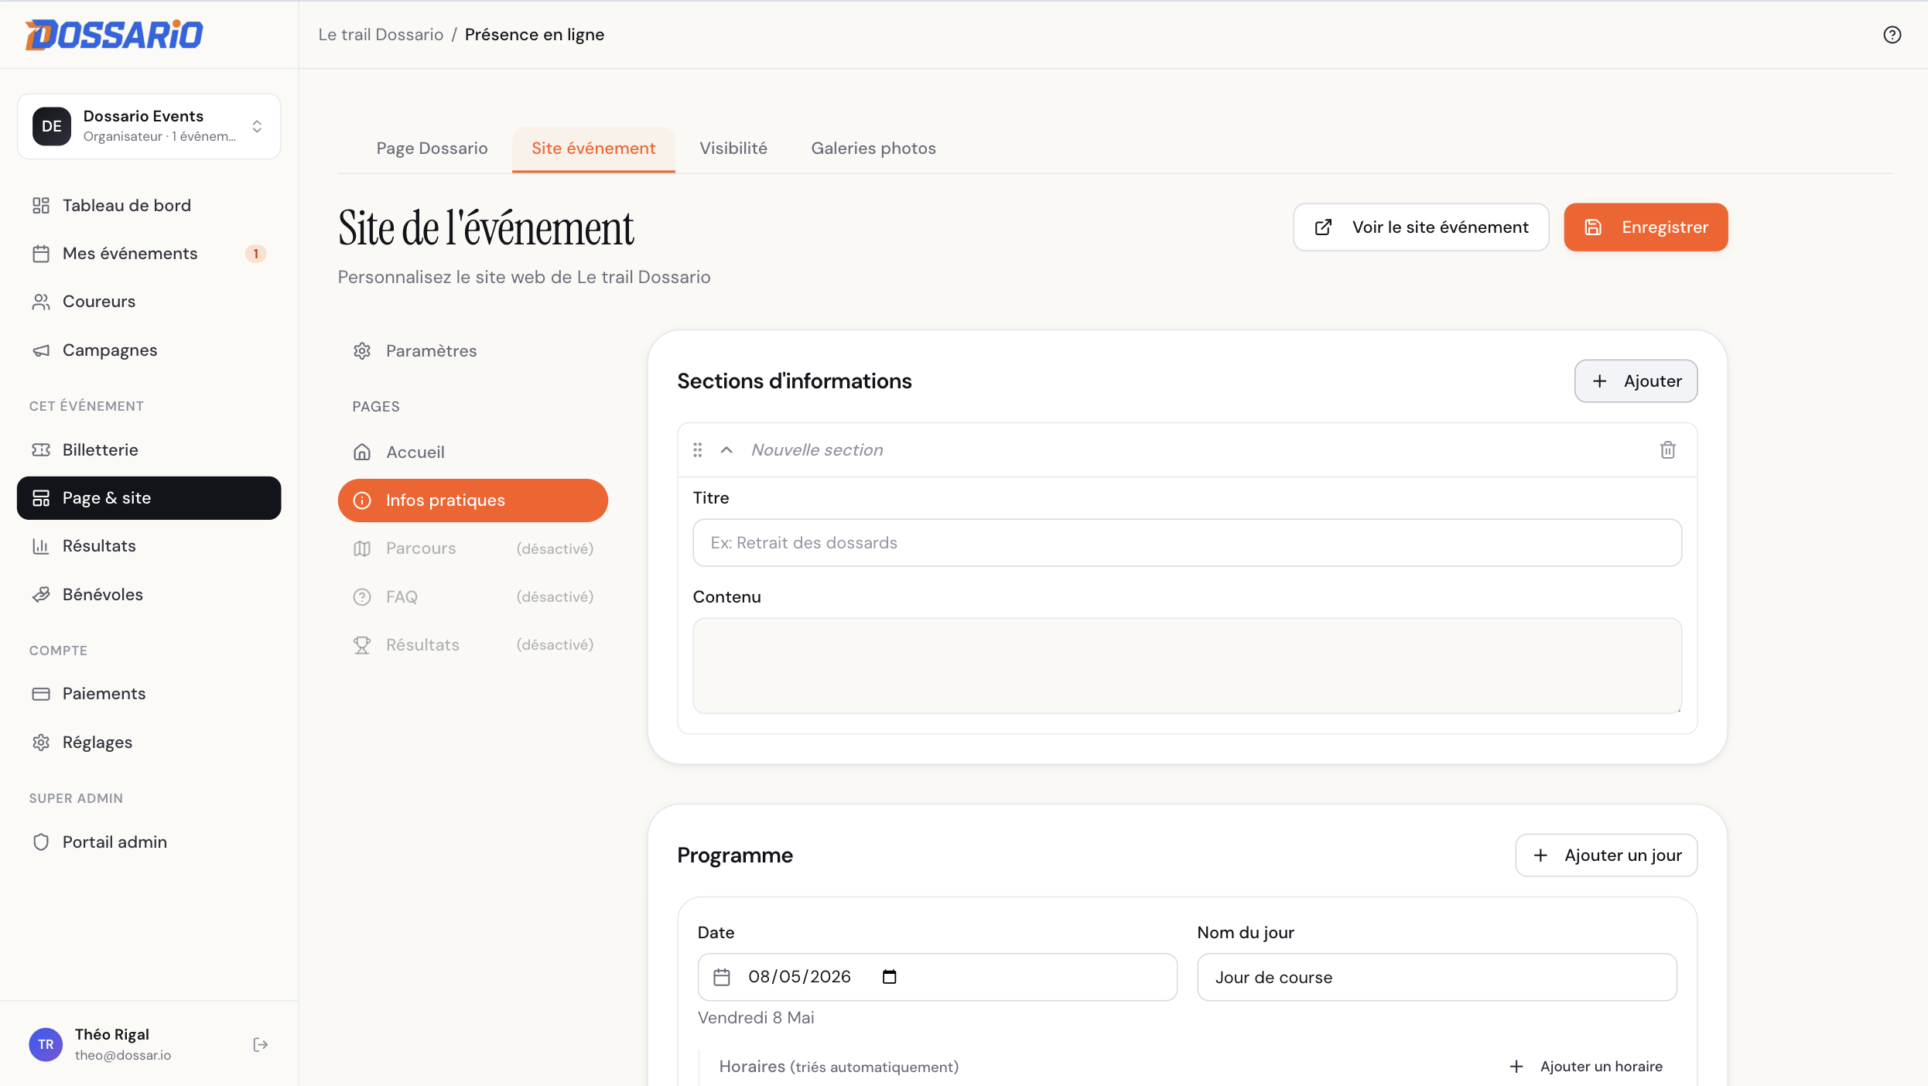Screen dimensions: 1928x1086
Task: Click the Infos pratiques info icon
Action: tap(362, 500)
